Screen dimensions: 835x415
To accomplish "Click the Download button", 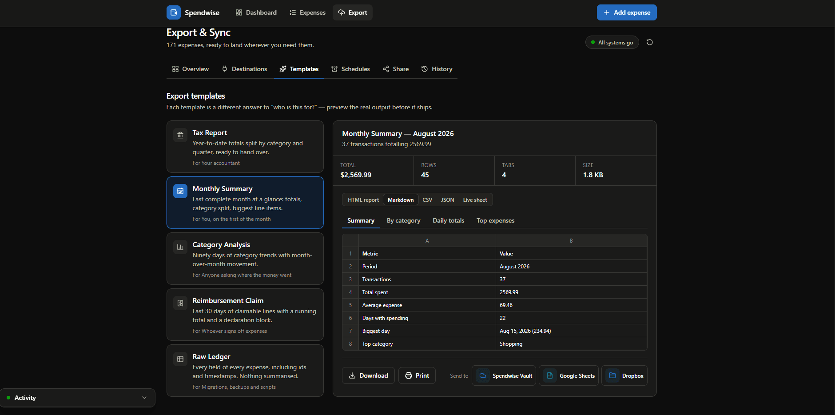I will pos(368,375).
